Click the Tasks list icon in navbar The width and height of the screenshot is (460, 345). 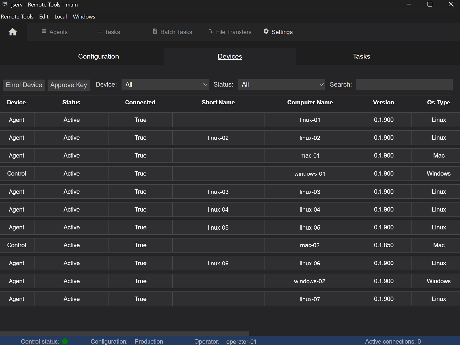coord(100,31)
